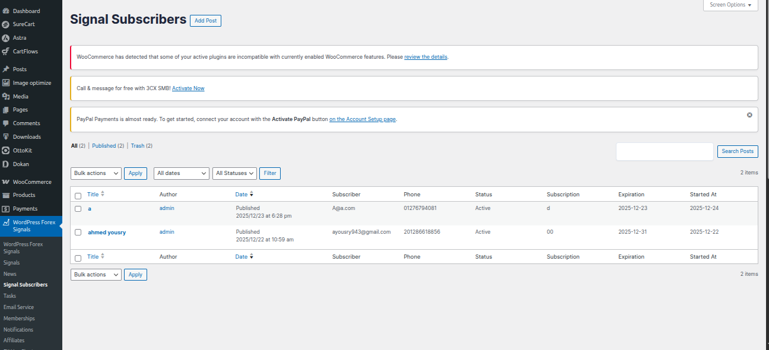Click the Add Post button
Image resolution: width=769 pixels, height=350 pixels.
click(x=205, y=21)
